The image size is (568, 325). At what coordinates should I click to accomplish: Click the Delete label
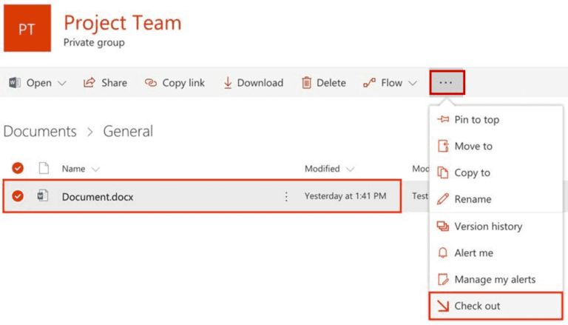tap(331, 83)
